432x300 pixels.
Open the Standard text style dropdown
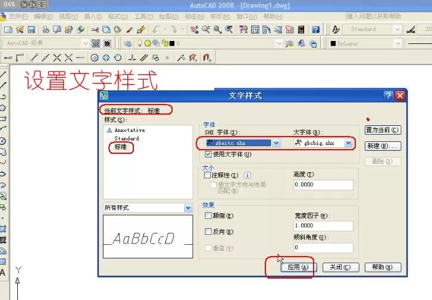(x=397, y=29)
